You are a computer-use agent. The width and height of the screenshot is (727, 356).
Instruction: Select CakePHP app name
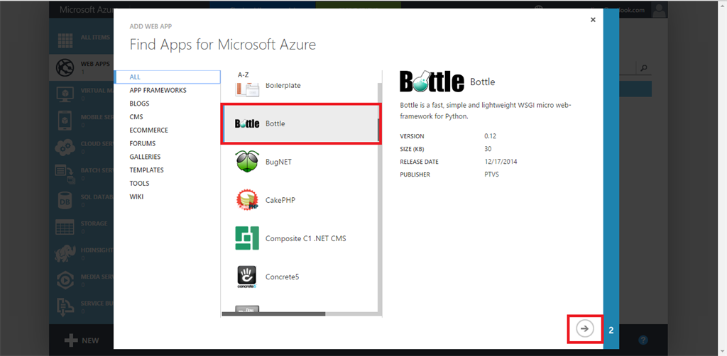tap(280, 200)
